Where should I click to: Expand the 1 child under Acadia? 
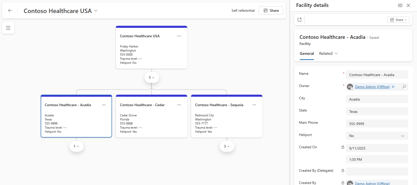[x=76, y=146]
